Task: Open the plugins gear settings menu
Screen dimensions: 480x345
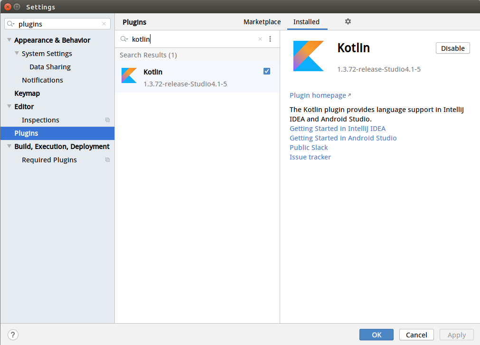Action: tap(348, 21)
